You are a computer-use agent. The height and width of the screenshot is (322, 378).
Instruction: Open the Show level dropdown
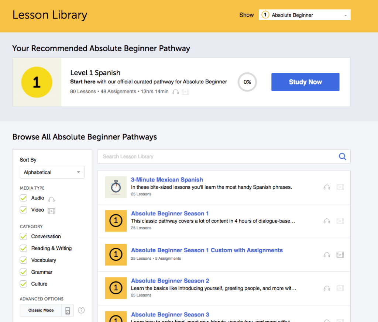pos(305,15)
